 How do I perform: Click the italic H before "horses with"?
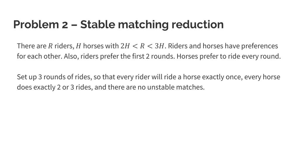[x=78, y=46]
